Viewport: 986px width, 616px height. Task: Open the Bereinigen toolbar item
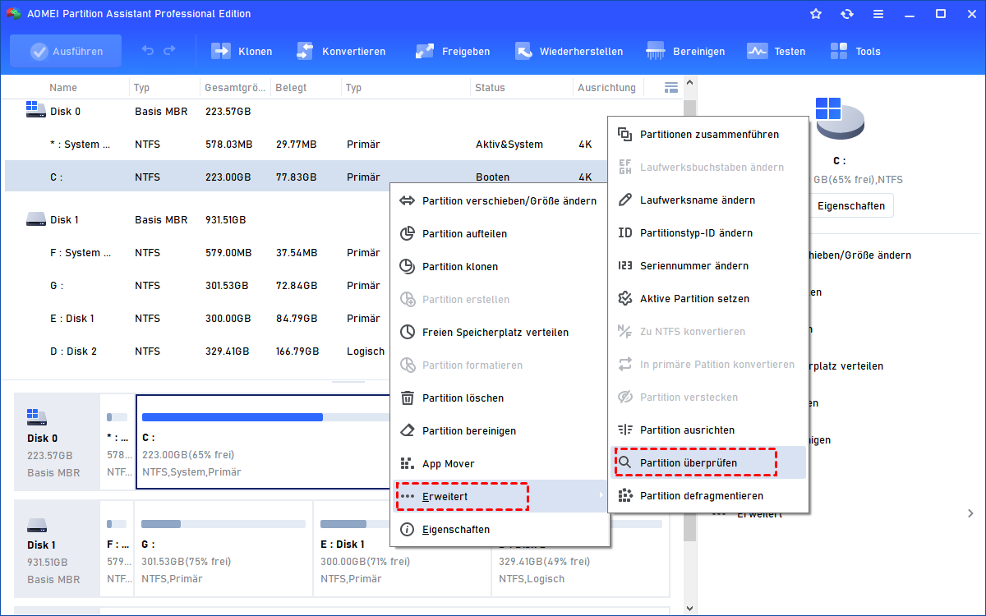pyautogui.click(x=686, y=51)
